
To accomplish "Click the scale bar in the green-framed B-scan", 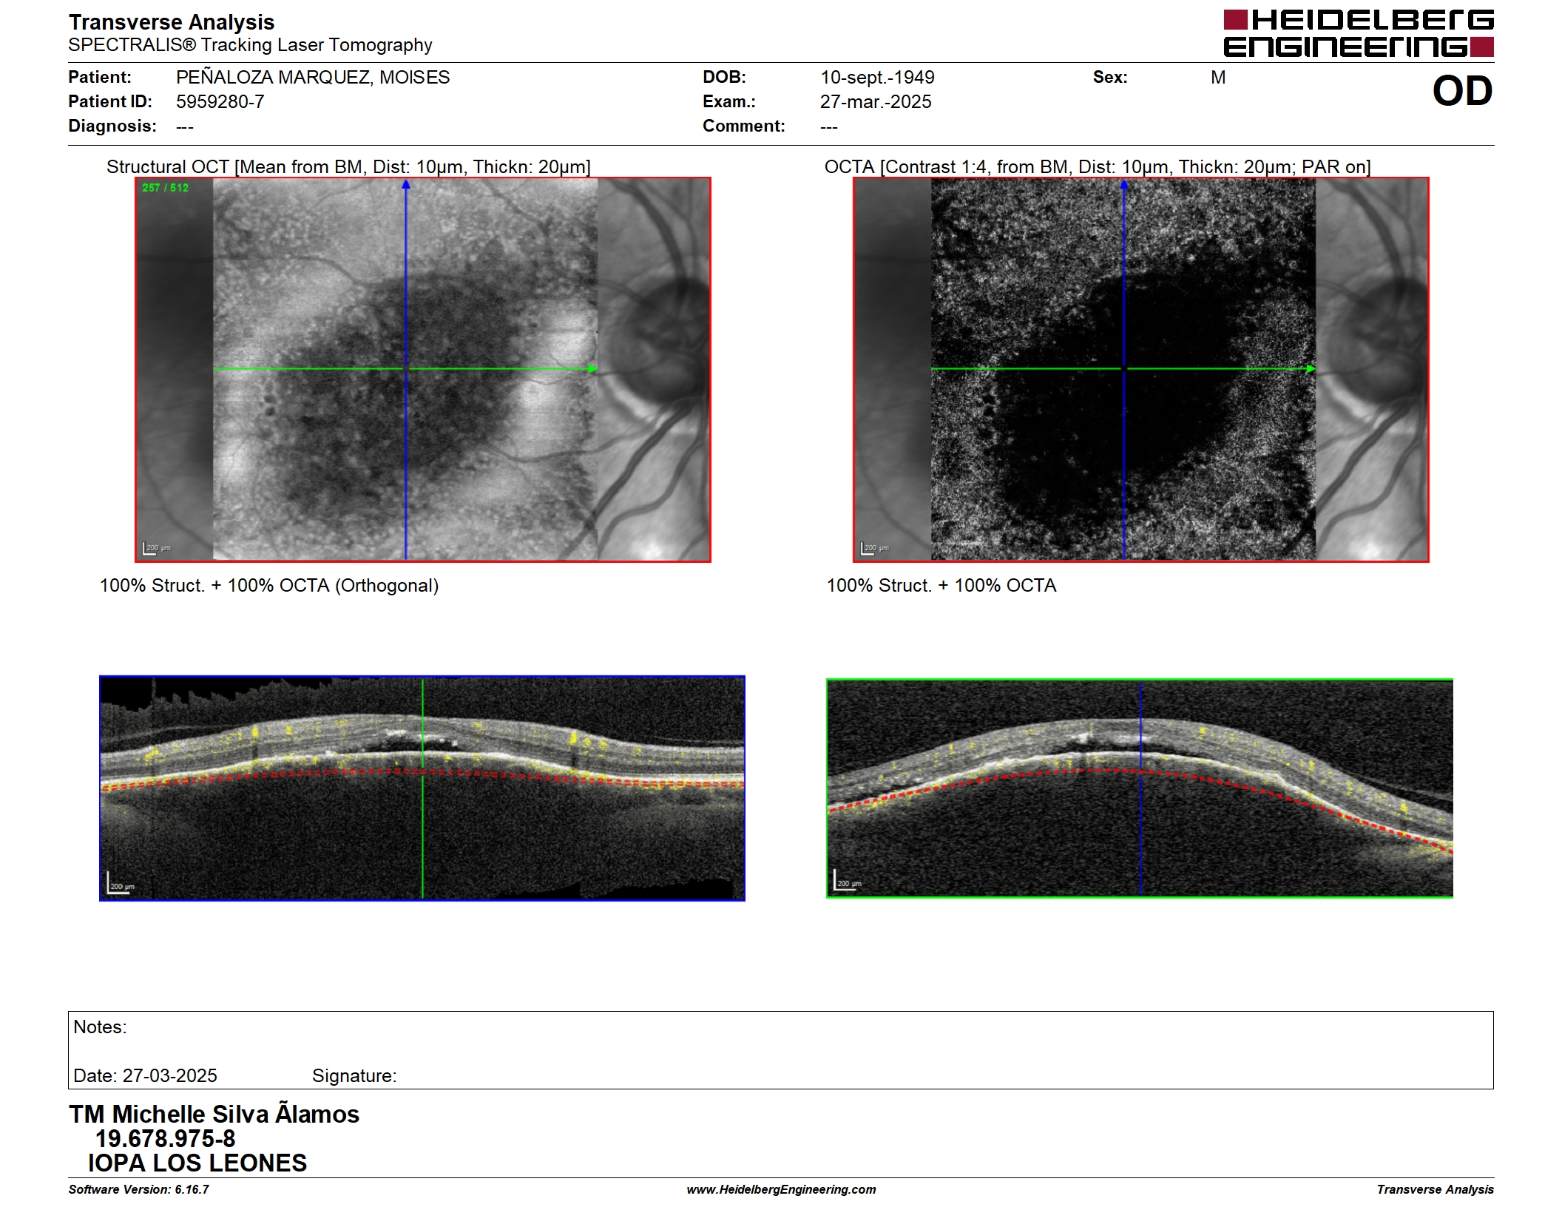I will click(848, 880).
